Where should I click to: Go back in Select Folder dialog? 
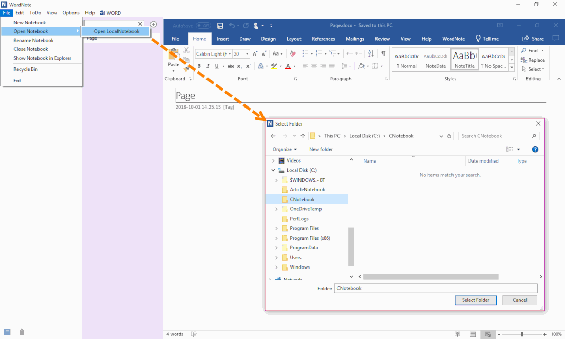(273, 136)
